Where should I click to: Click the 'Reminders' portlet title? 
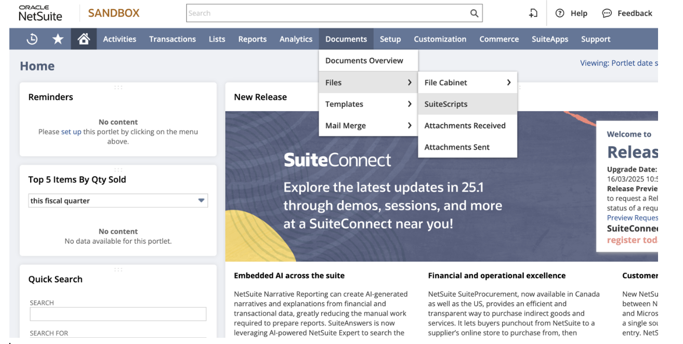(x=50, y=97)
